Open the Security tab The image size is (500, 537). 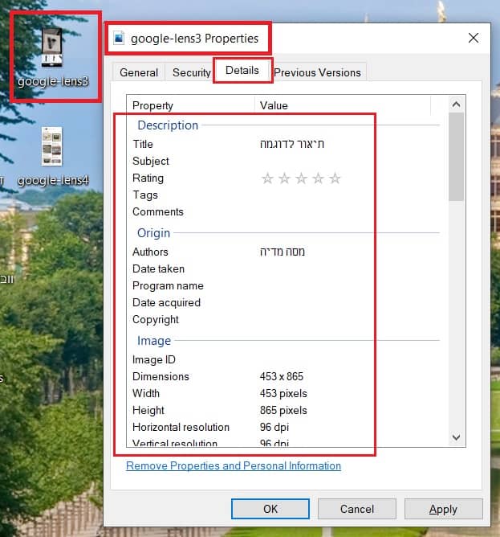tap(191, 72)
